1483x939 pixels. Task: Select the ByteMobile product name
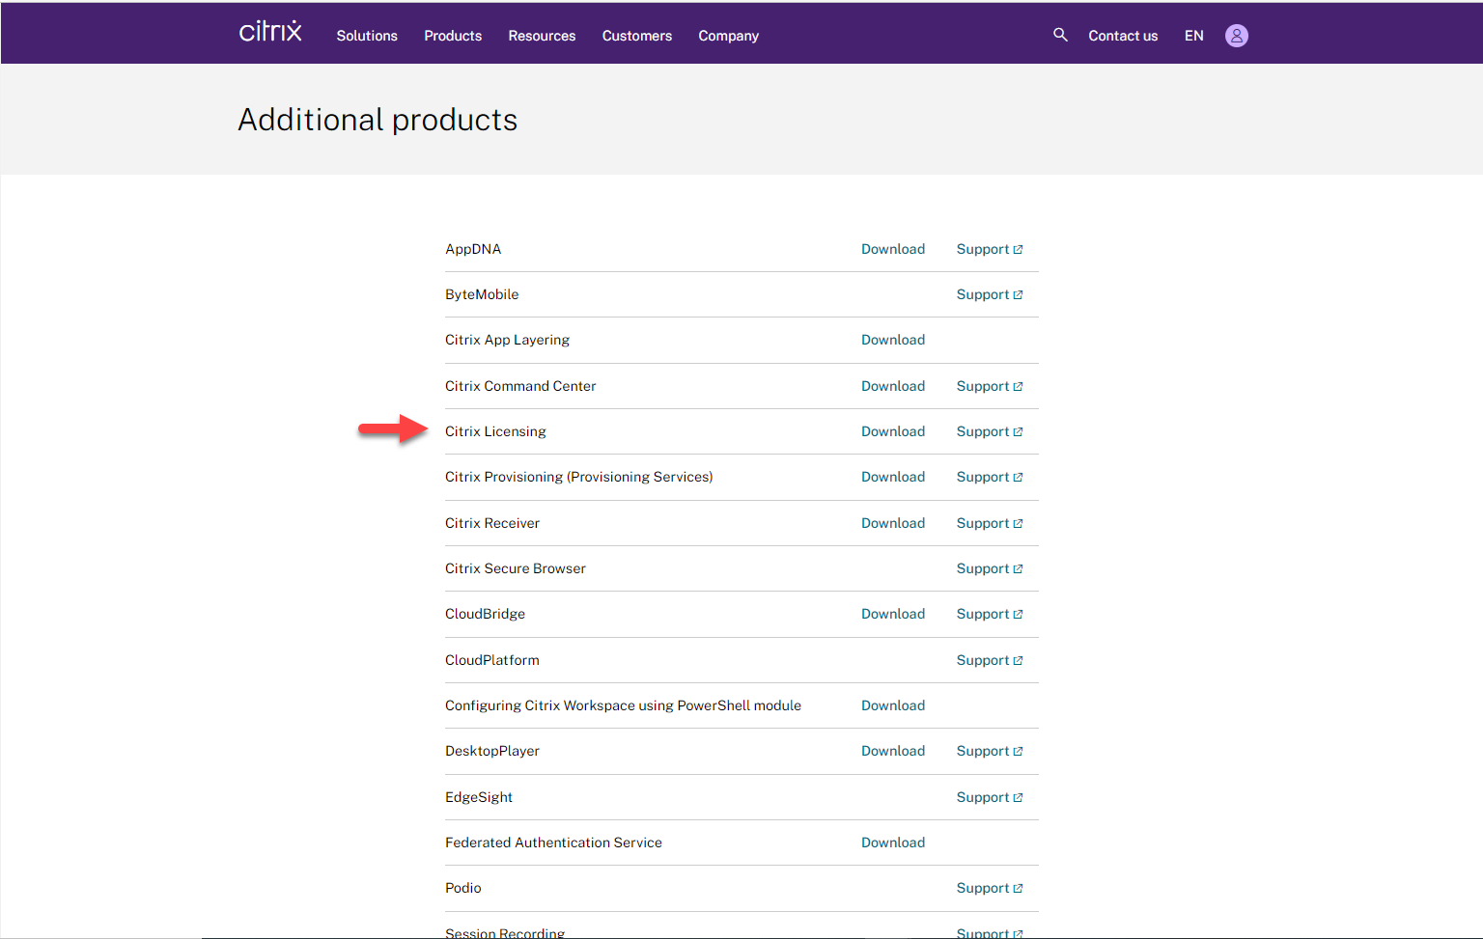[x=482, y=294]
